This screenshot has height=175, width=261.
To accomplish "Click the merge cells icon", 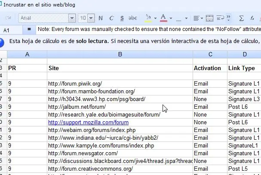I will (x=209, y=18).
